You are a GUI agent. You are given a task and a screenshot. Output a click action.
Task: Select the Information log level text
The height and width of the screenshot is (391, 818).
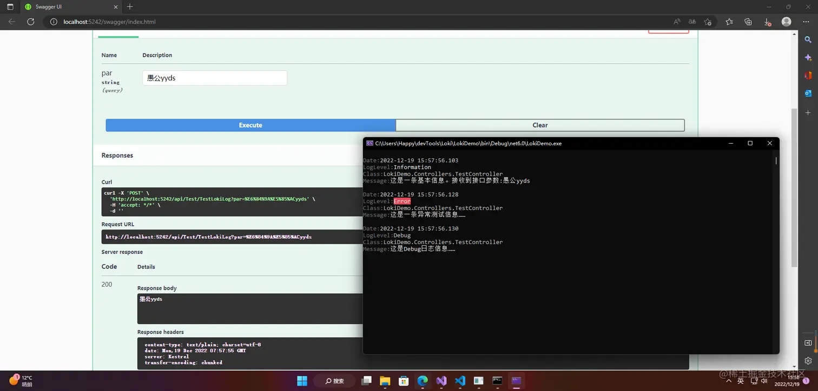tap(412, 167)
